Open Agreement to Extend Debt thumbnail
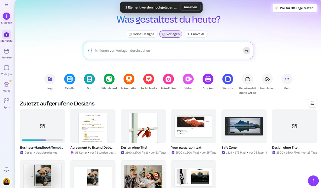Image resolution: width=321 pixels, height=188 pixels. (93, 126)
